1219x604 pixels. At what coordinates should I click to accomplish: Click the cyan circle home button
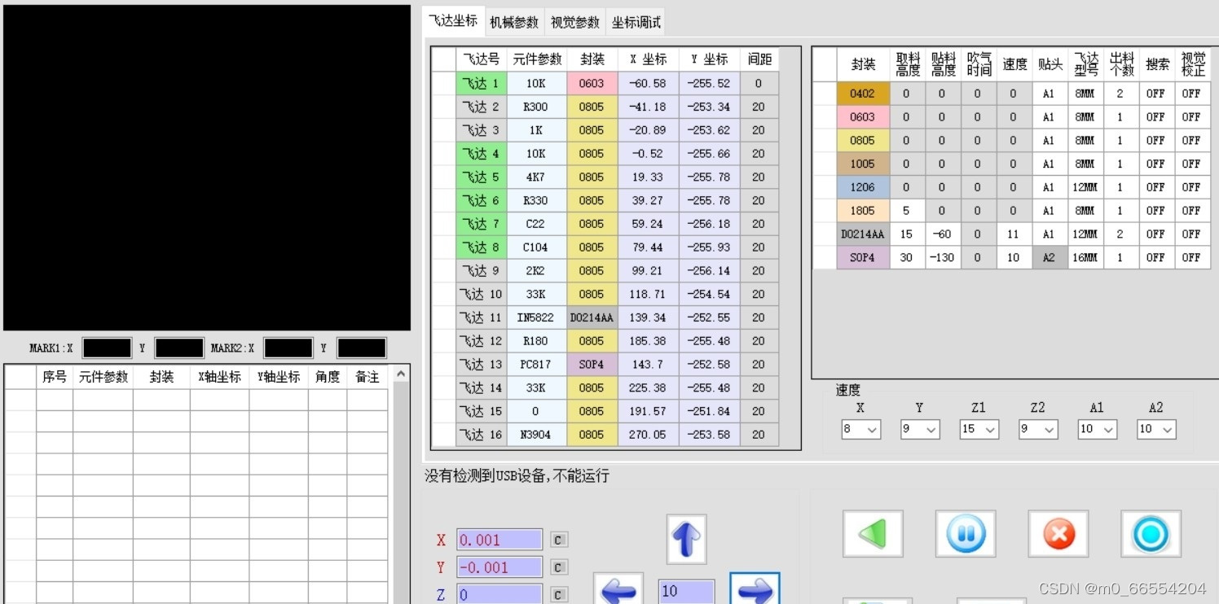coord(1151,534)
